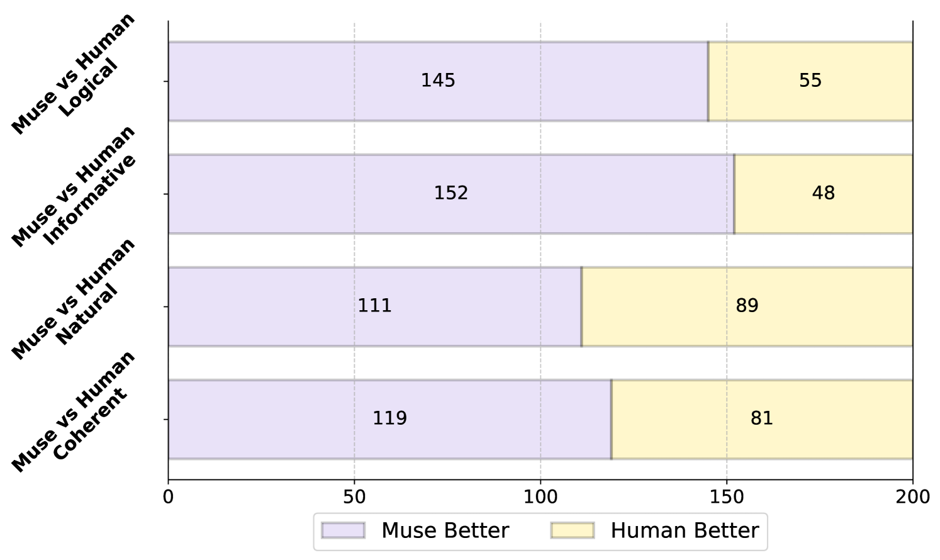Click the purple Logical bar showing 145
Viewport: 940px width, 560px height.
[438, 81]
